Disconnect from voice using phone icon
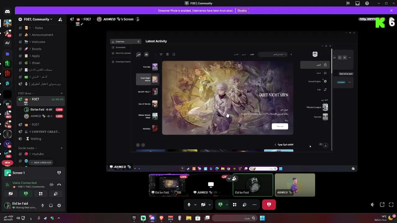 click(59, 185)
